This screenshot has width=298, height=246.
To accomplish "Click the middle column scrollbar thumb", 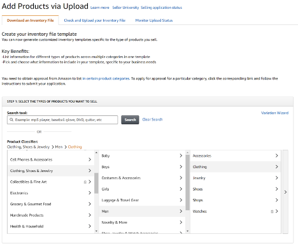I will point(188,182).
